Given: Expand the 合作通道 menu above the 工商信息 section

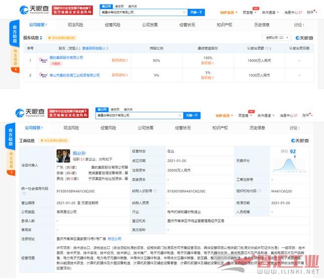Looking at the screenshot, I should 266,115.
